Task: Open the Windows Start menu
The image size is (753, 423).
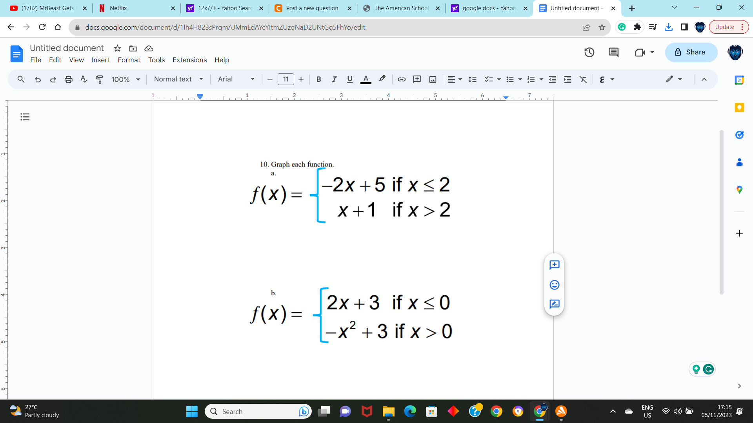Action: pyautogui.click(x=192, y=411)
